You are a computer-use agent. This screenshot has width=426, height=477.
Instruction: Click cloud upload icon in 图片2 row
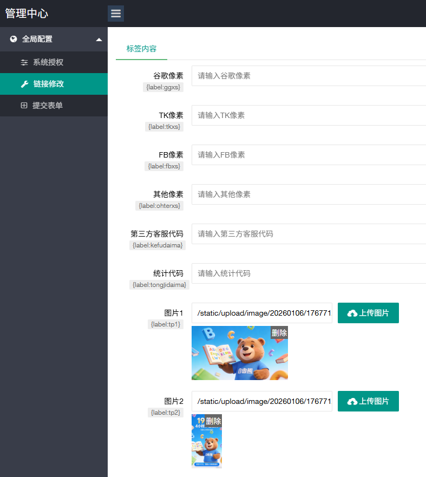tap(352, 402)
